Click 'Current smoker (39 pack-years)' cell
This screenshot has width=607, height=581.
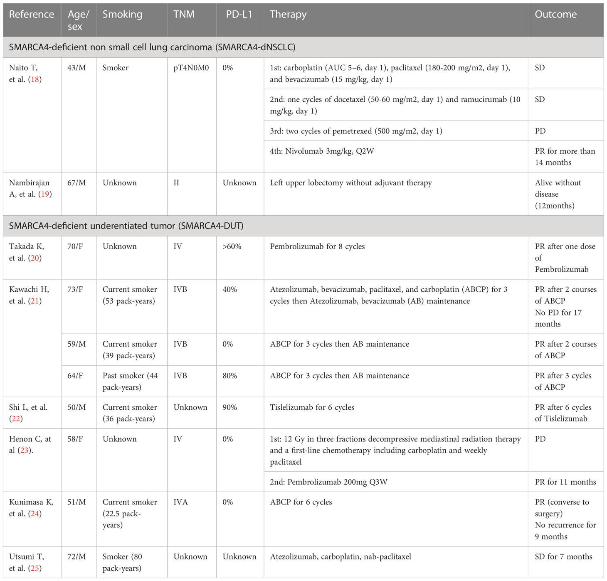pos(132,350)
